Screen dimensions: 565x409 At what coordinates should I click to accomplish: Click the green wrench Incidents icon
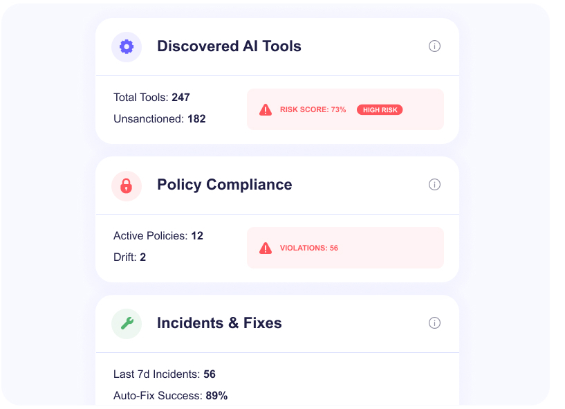[127, 323]
